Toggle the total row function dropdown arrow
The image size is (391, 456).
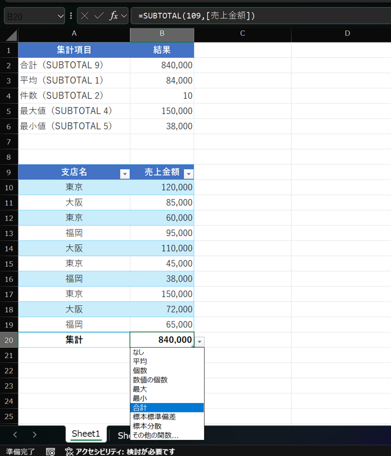(200, 342)
